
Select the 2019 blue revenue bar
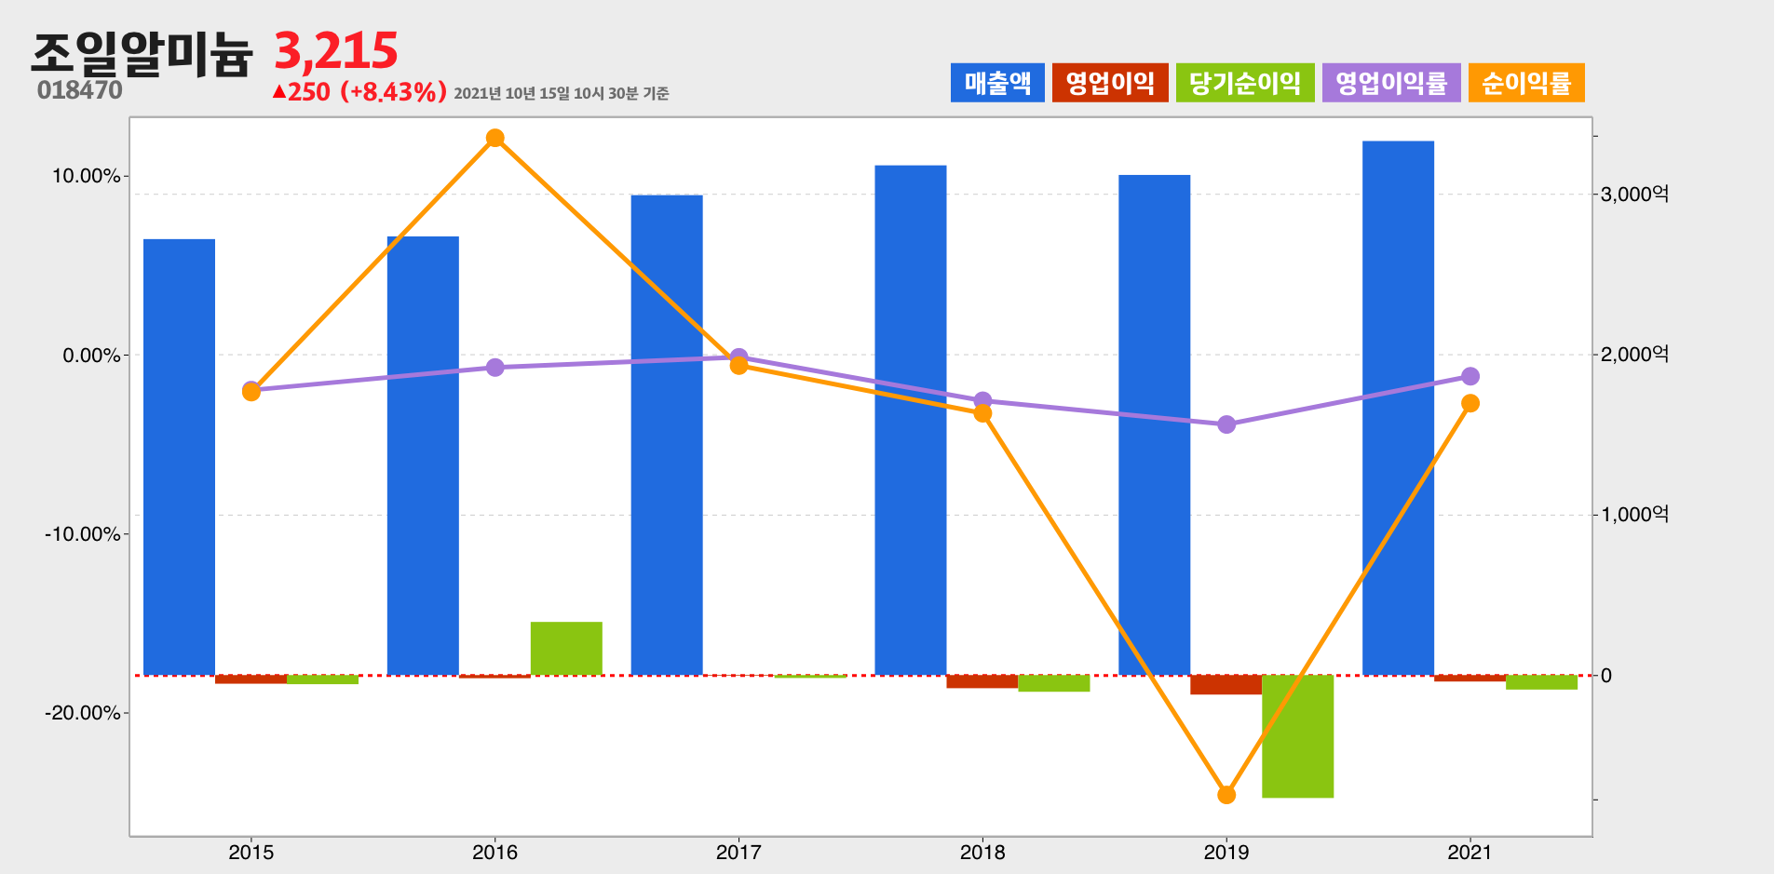1155,425
